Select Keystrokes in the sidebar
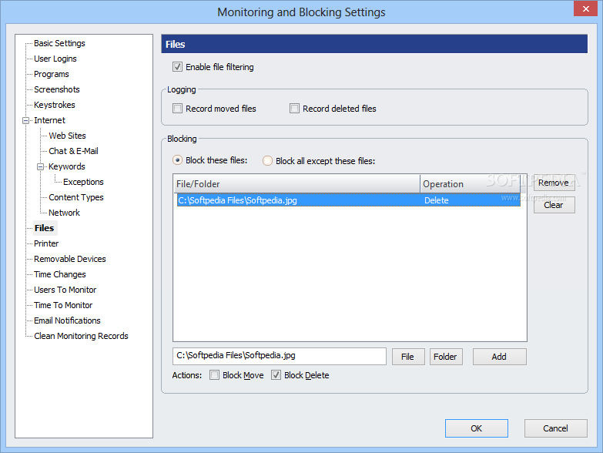Screen dimensions: 603x453 coord(54,105)
